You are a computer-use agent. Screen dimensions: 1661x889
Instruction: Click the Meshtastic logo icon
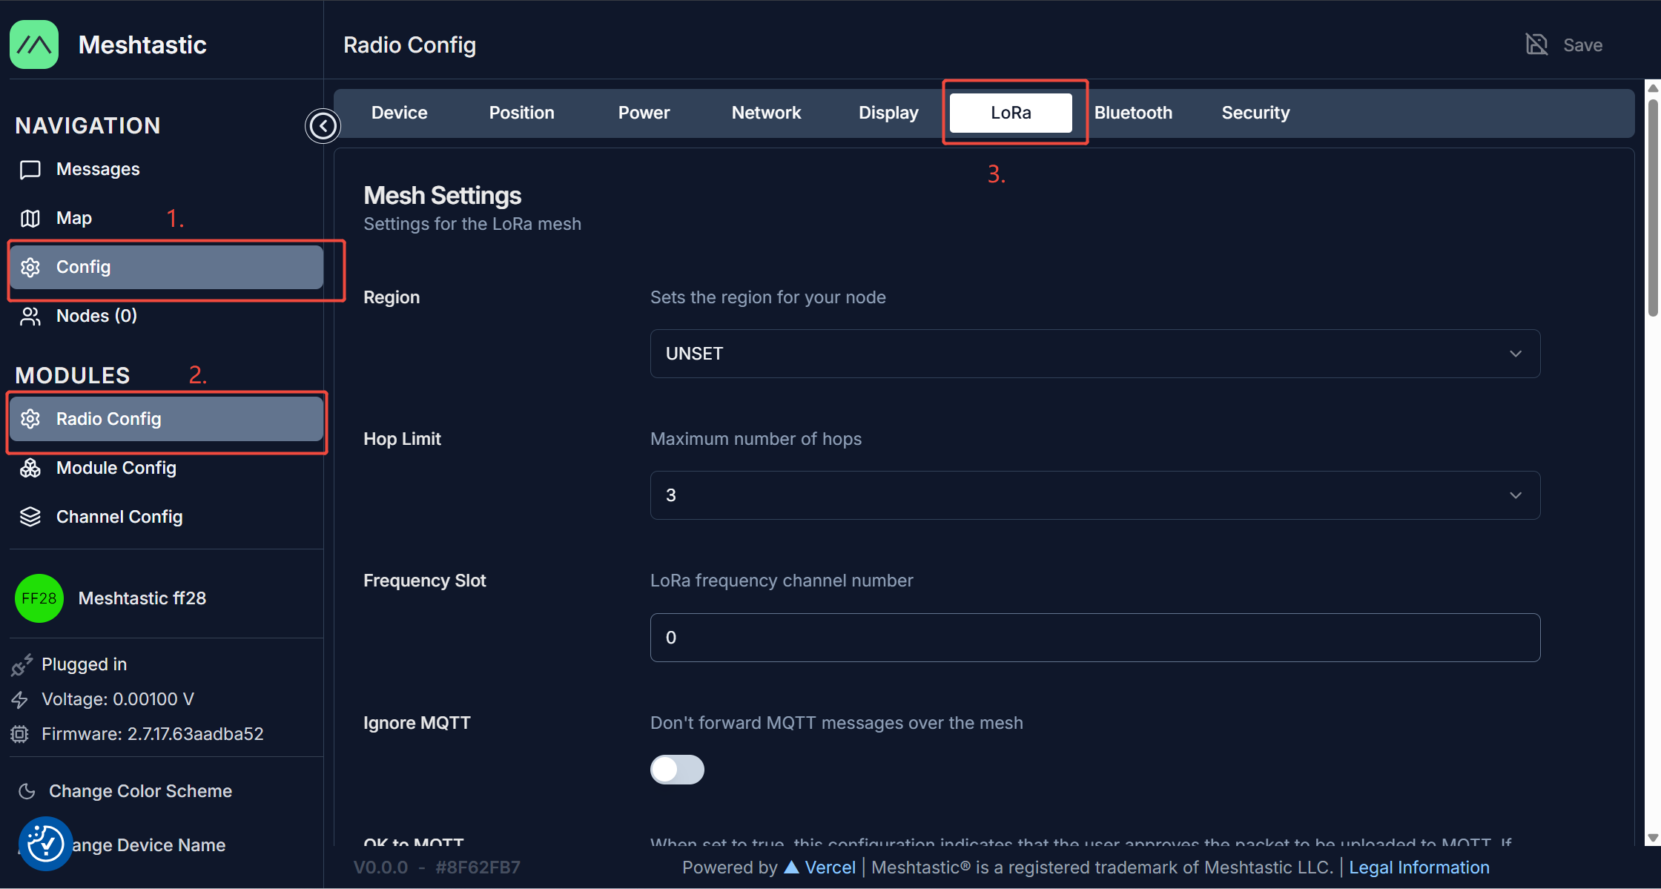pyautogui.click(x=34, y=44)
